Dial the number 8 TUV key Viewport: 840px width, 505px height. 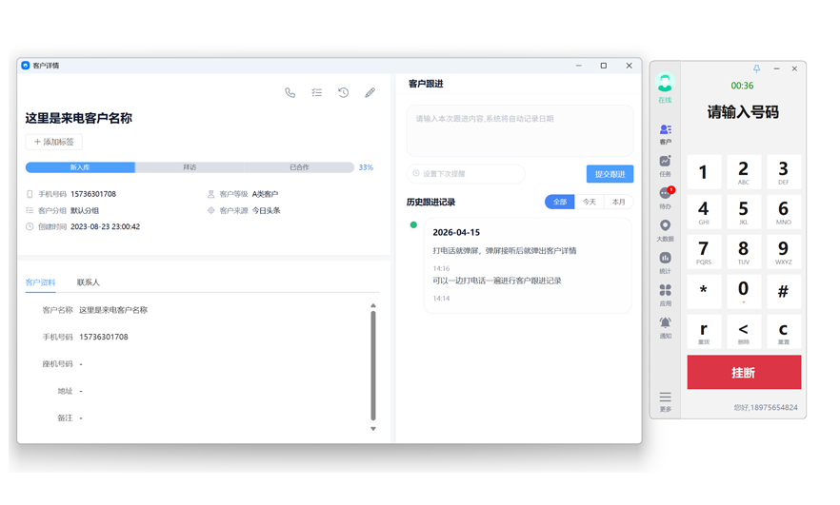[744, 252]
